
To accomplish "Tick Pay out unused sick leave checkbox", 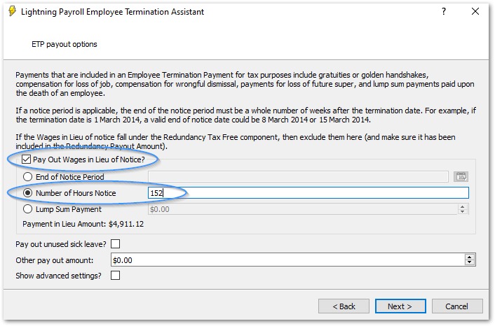I will point(115,243).
